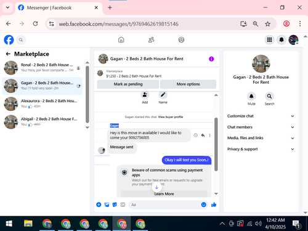Image resolution: width=308 pixels, height=231 pixels.
Task: Expand Media, files and links section
Action: point(261,138)
